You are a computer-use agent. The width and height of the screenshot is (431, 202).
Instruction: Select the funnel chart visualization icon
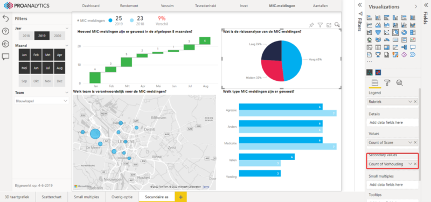[x=378, y=32]
